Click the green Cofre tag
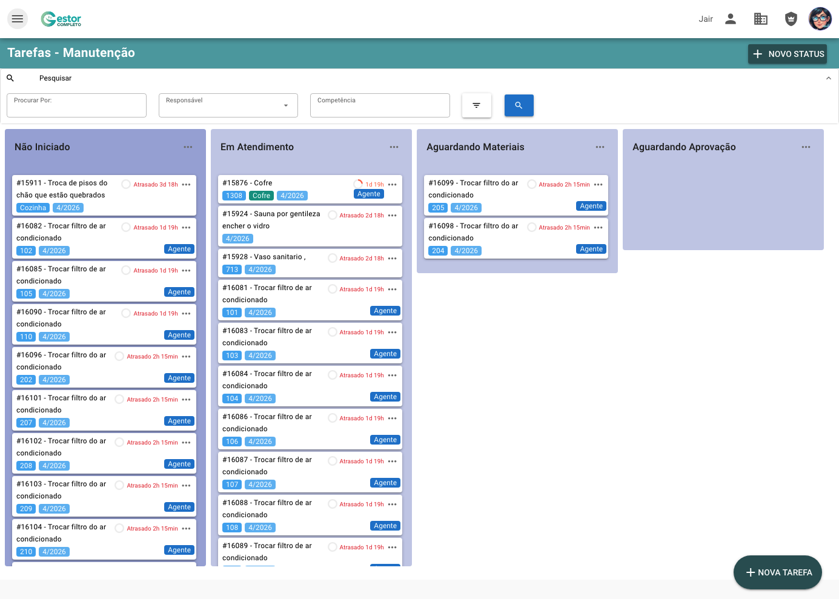Viewport: 839px width, 599px height. [x=261, y=196]
